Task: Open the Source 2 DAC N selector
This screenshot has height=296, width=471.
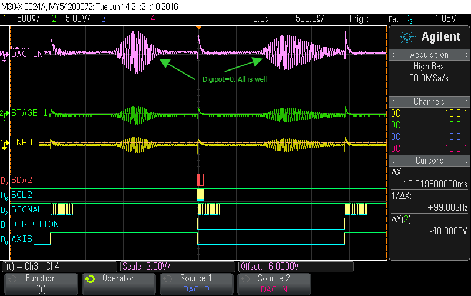Action: tap(275, 283)
